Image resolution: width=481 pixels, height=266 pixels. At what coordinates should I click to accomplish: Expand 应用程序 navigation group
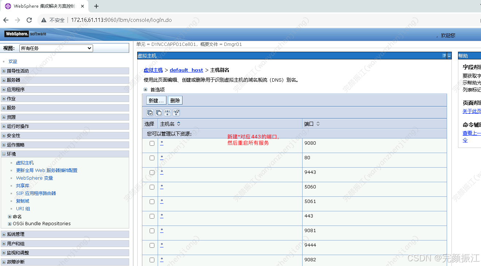(x=4, y=89)
